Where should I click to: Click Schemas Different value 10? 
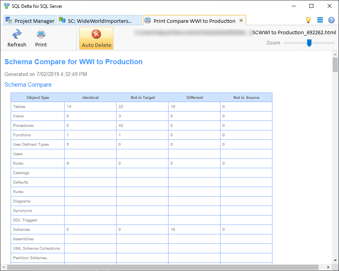[x=173, y=230]
